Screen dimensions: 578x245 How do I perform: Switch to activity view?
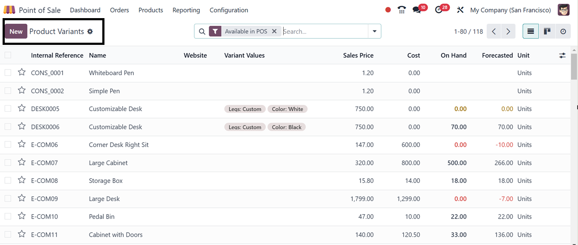[x=563, y=31]
